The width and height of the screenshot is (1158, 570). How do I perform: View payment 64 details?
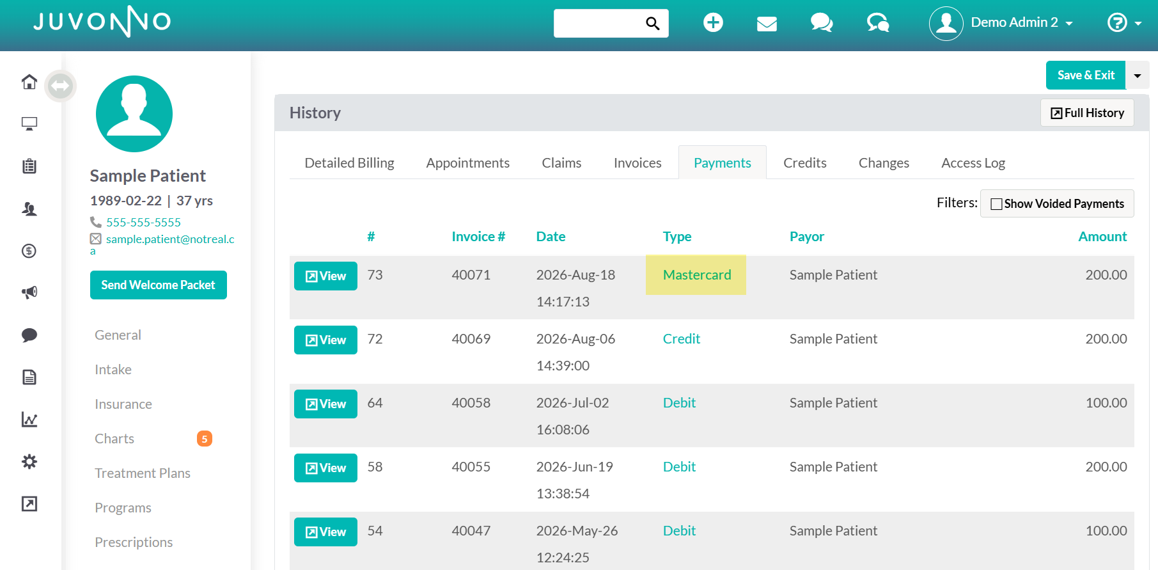(325, 404)
